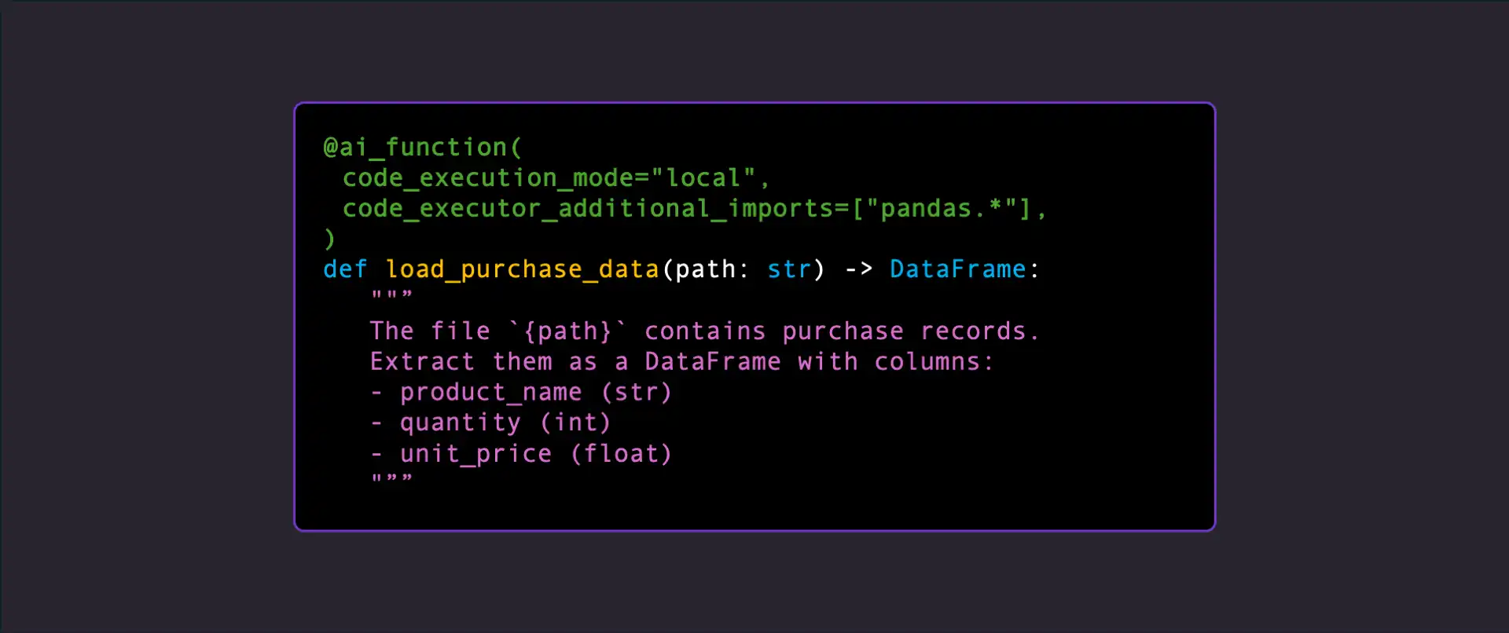
Task: Click the {path} placeholder in docstring
Action: pyautogui.click(x=567, y=331)
